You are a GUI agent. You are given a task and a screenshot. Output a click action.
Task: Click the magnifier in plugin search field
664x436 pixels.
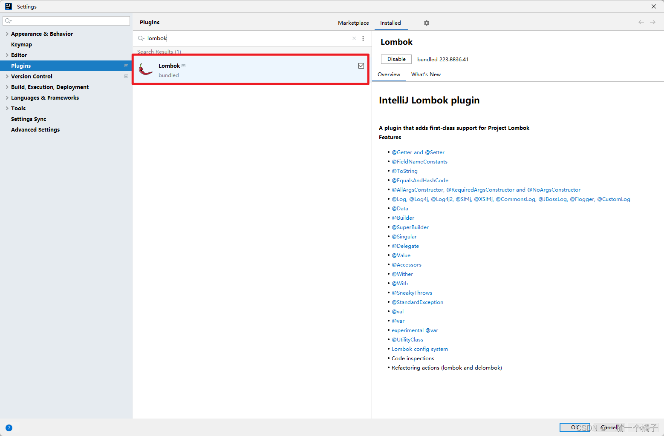click(x=141, y=38)
